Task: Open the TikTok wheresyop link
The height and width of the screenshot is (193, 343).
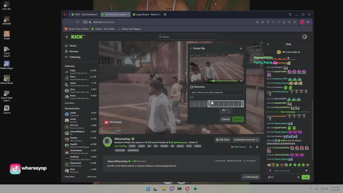Action: (x=249, y=161)
